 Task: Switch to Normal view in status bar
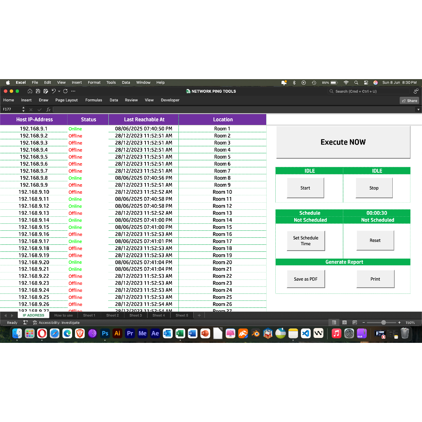pos(334,323)
